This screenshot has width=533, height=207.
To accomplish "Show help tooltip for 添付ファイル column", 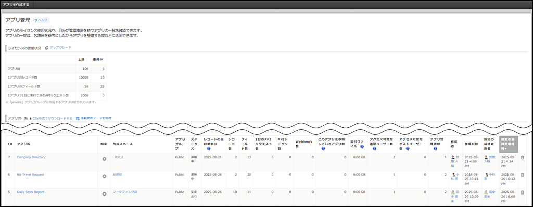I will tap(362, 147).
